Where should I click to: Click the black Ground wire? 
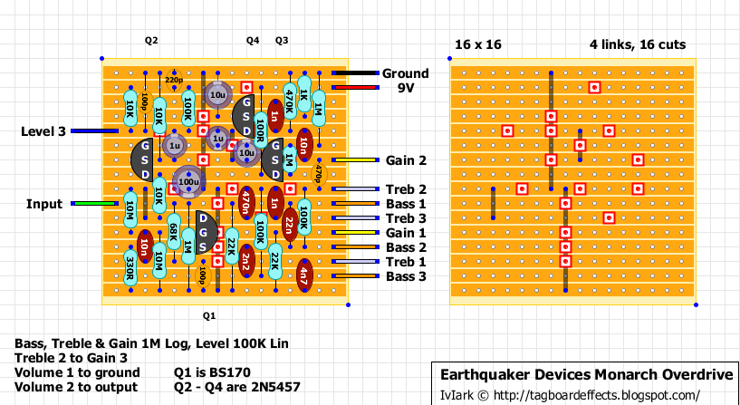(355, 73)
